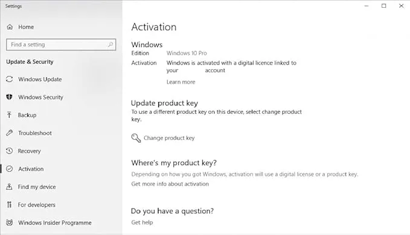
Task: Click the Windows Security shield icon
Action: pos(10,97)
